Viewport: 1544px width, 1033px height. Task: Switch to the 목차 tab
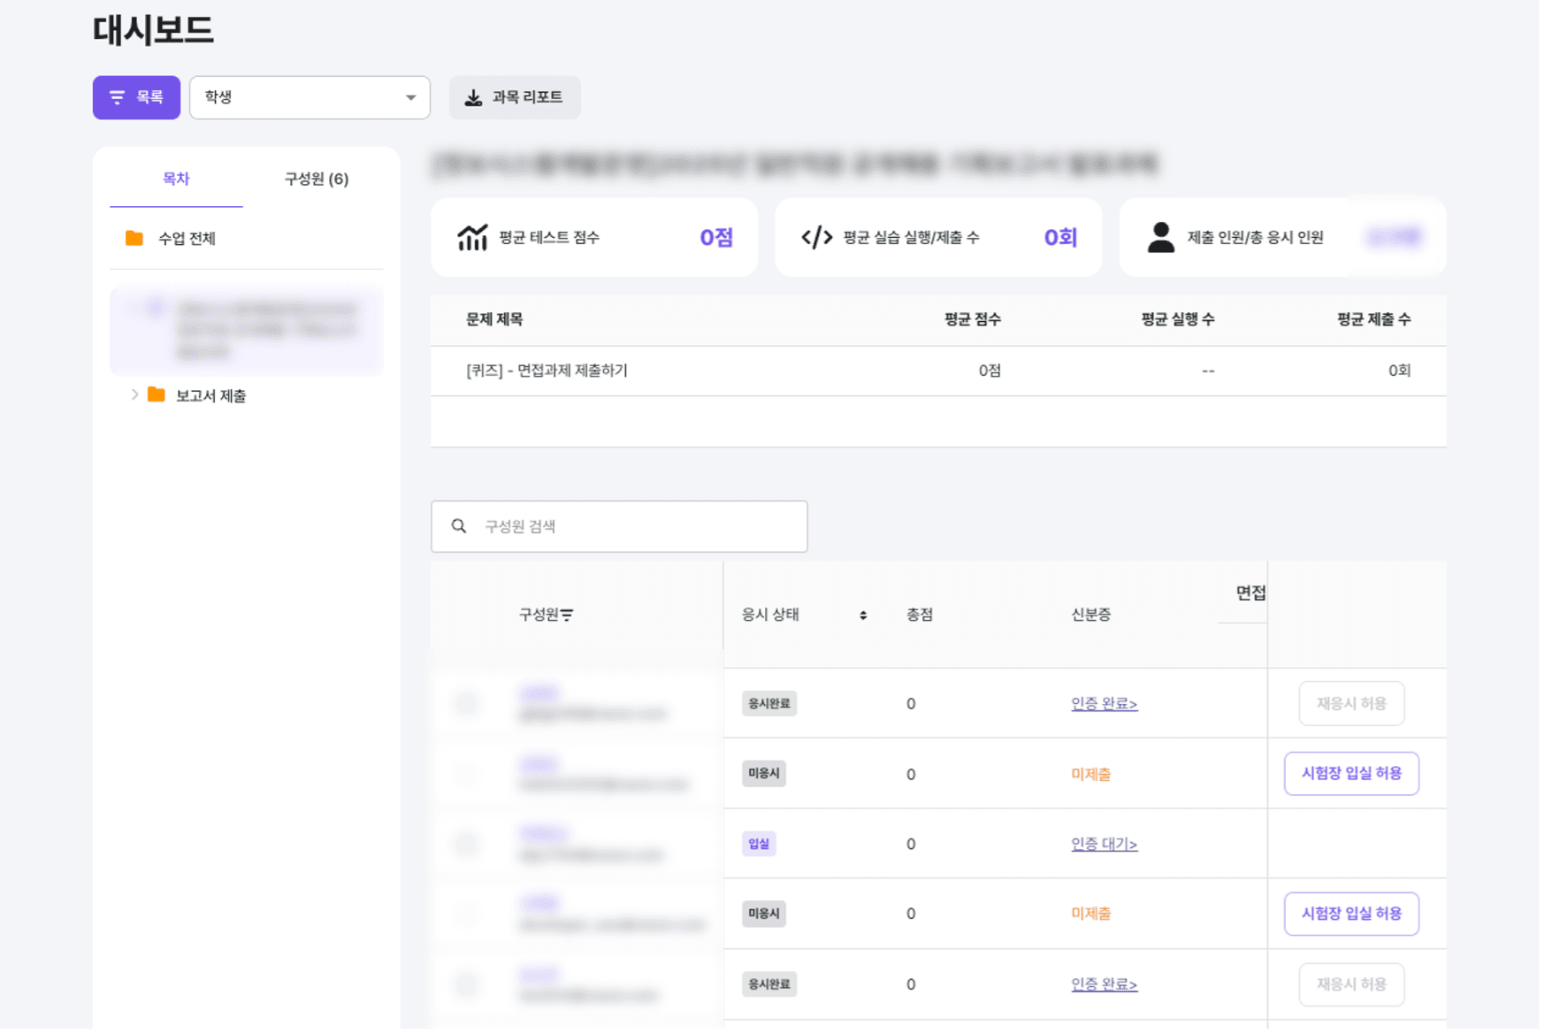coord(176,179)
